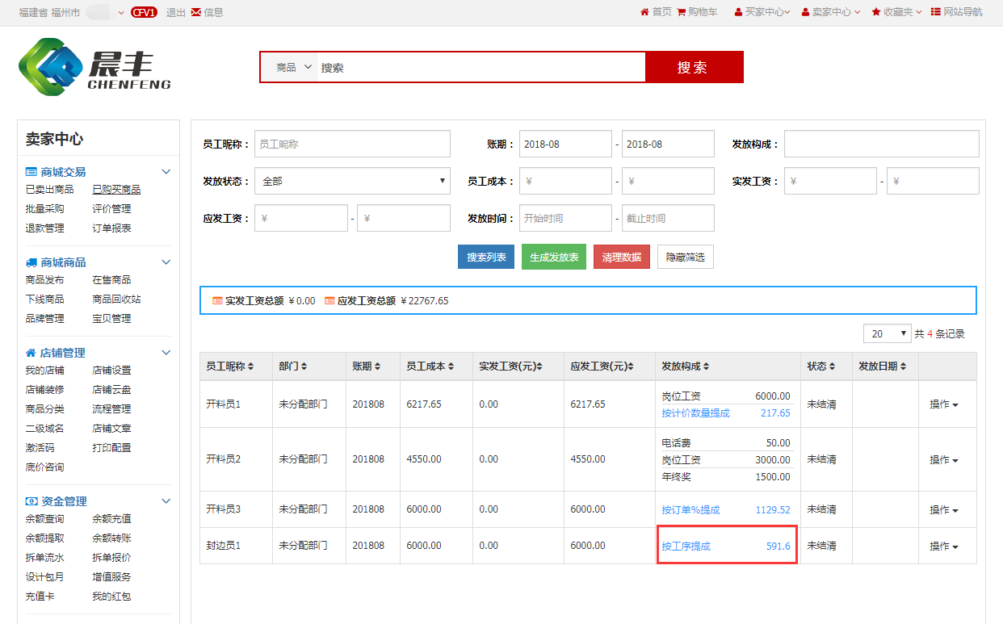Open the 买家中心 top menu
This screenshot has width=1003, height=624.
763,12
